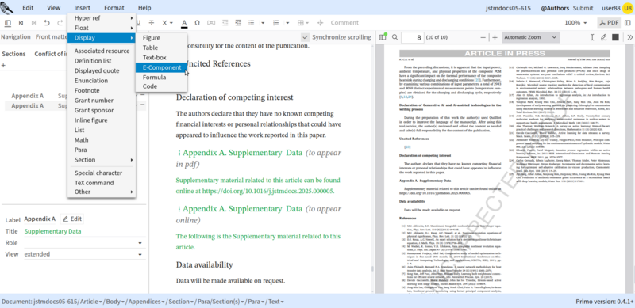This screenshot has height=308, width=635.
Task: Click the Redo arrow icon
Action: [x=60, y=23]
